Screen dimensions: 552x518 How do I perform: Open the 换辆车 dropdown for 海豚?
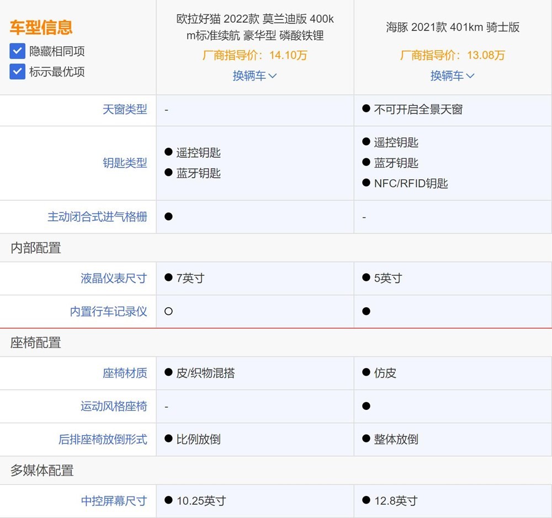pyautogui.click(x=452, y=76)
